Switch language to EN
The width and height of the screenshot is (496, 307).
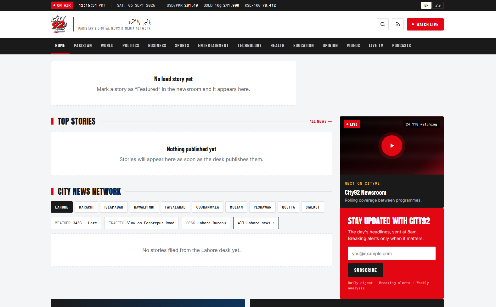click(x=426, y=5)
